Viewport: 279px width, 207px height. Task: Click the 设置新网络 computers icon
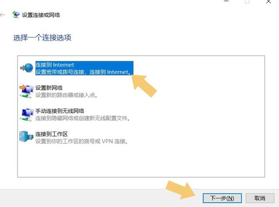click(27, 92)
